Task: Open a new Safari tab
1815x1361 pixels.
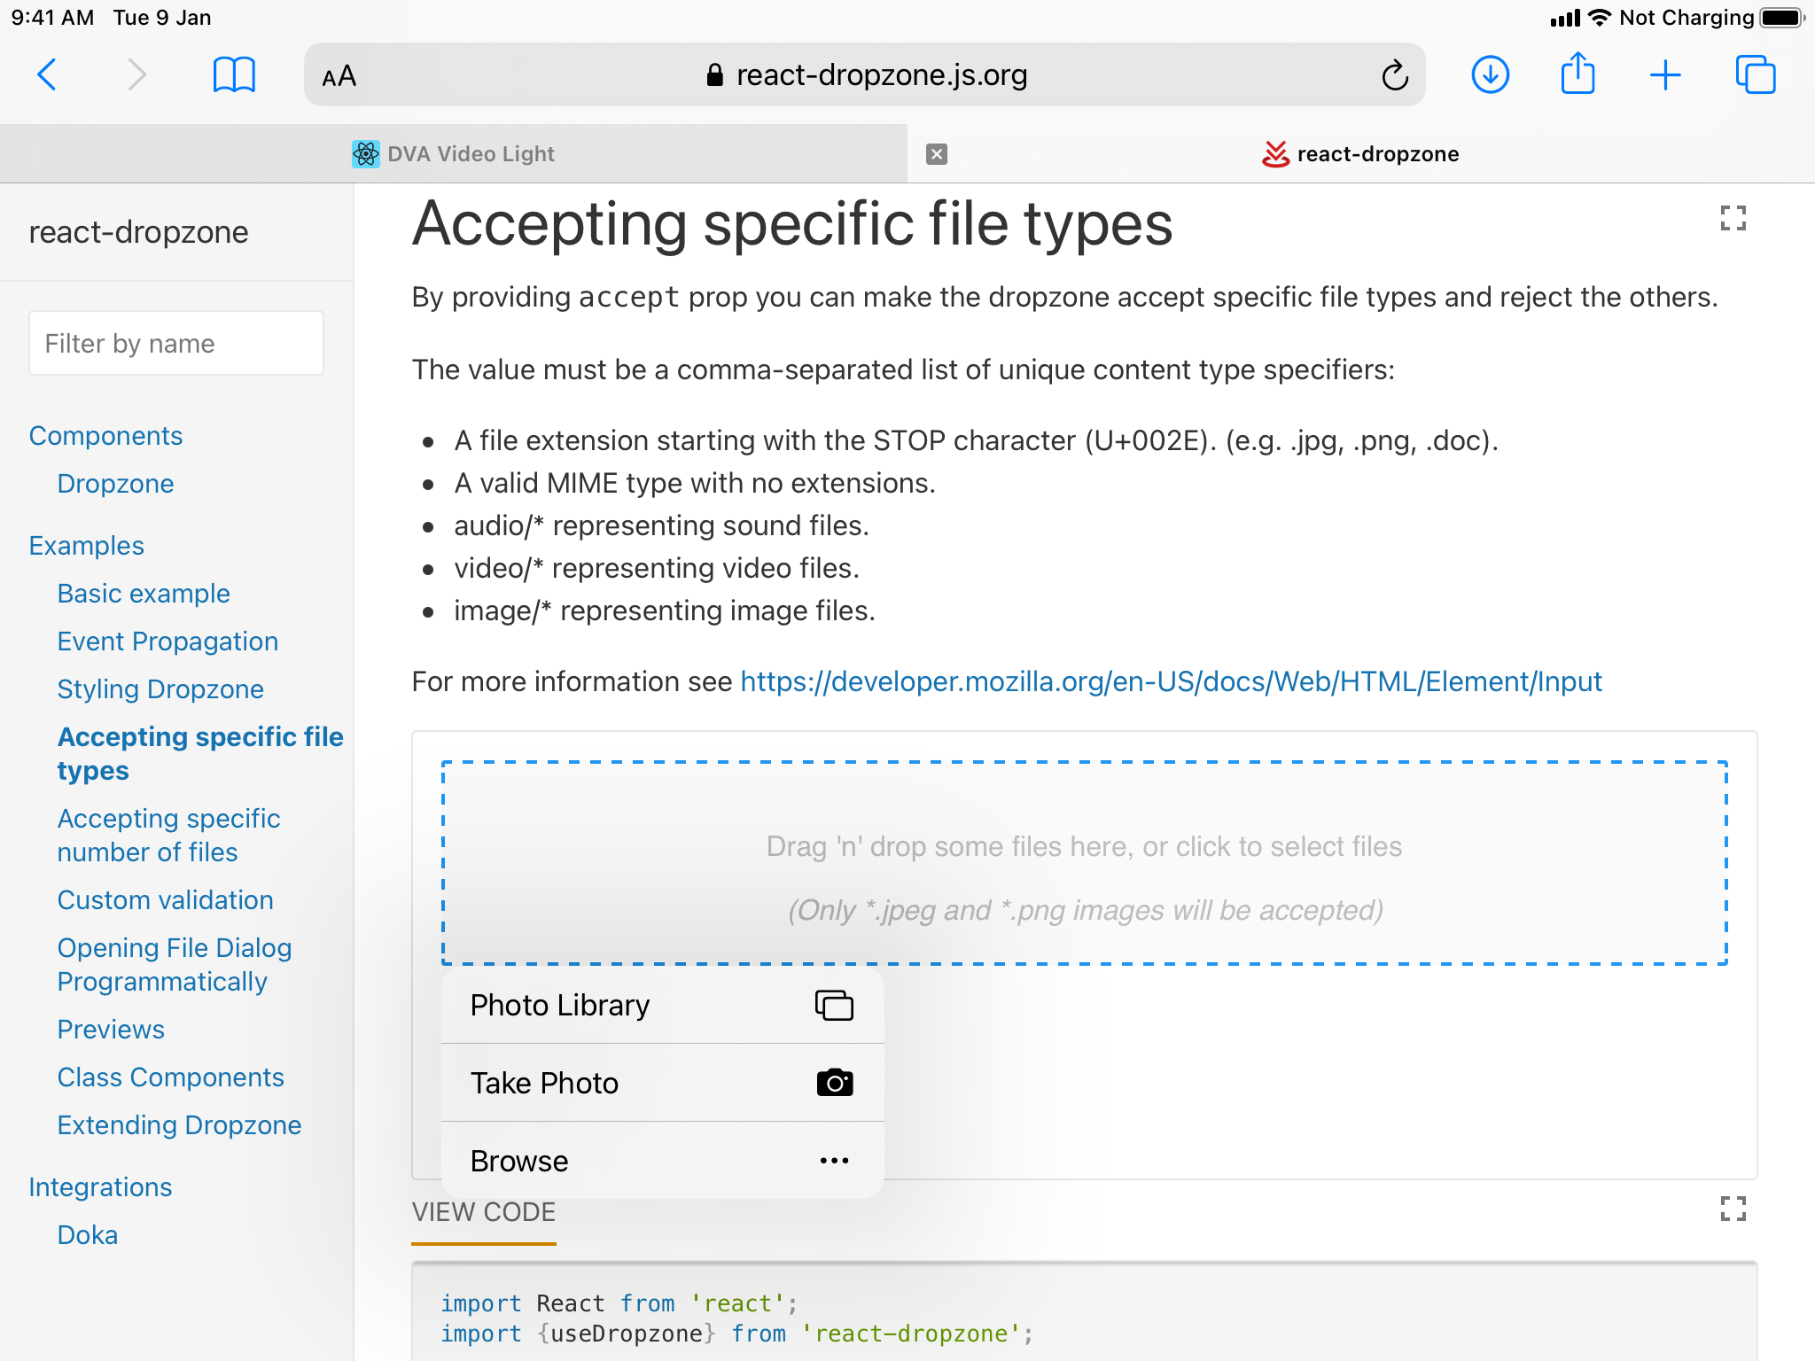Action: click(1665, 74)
